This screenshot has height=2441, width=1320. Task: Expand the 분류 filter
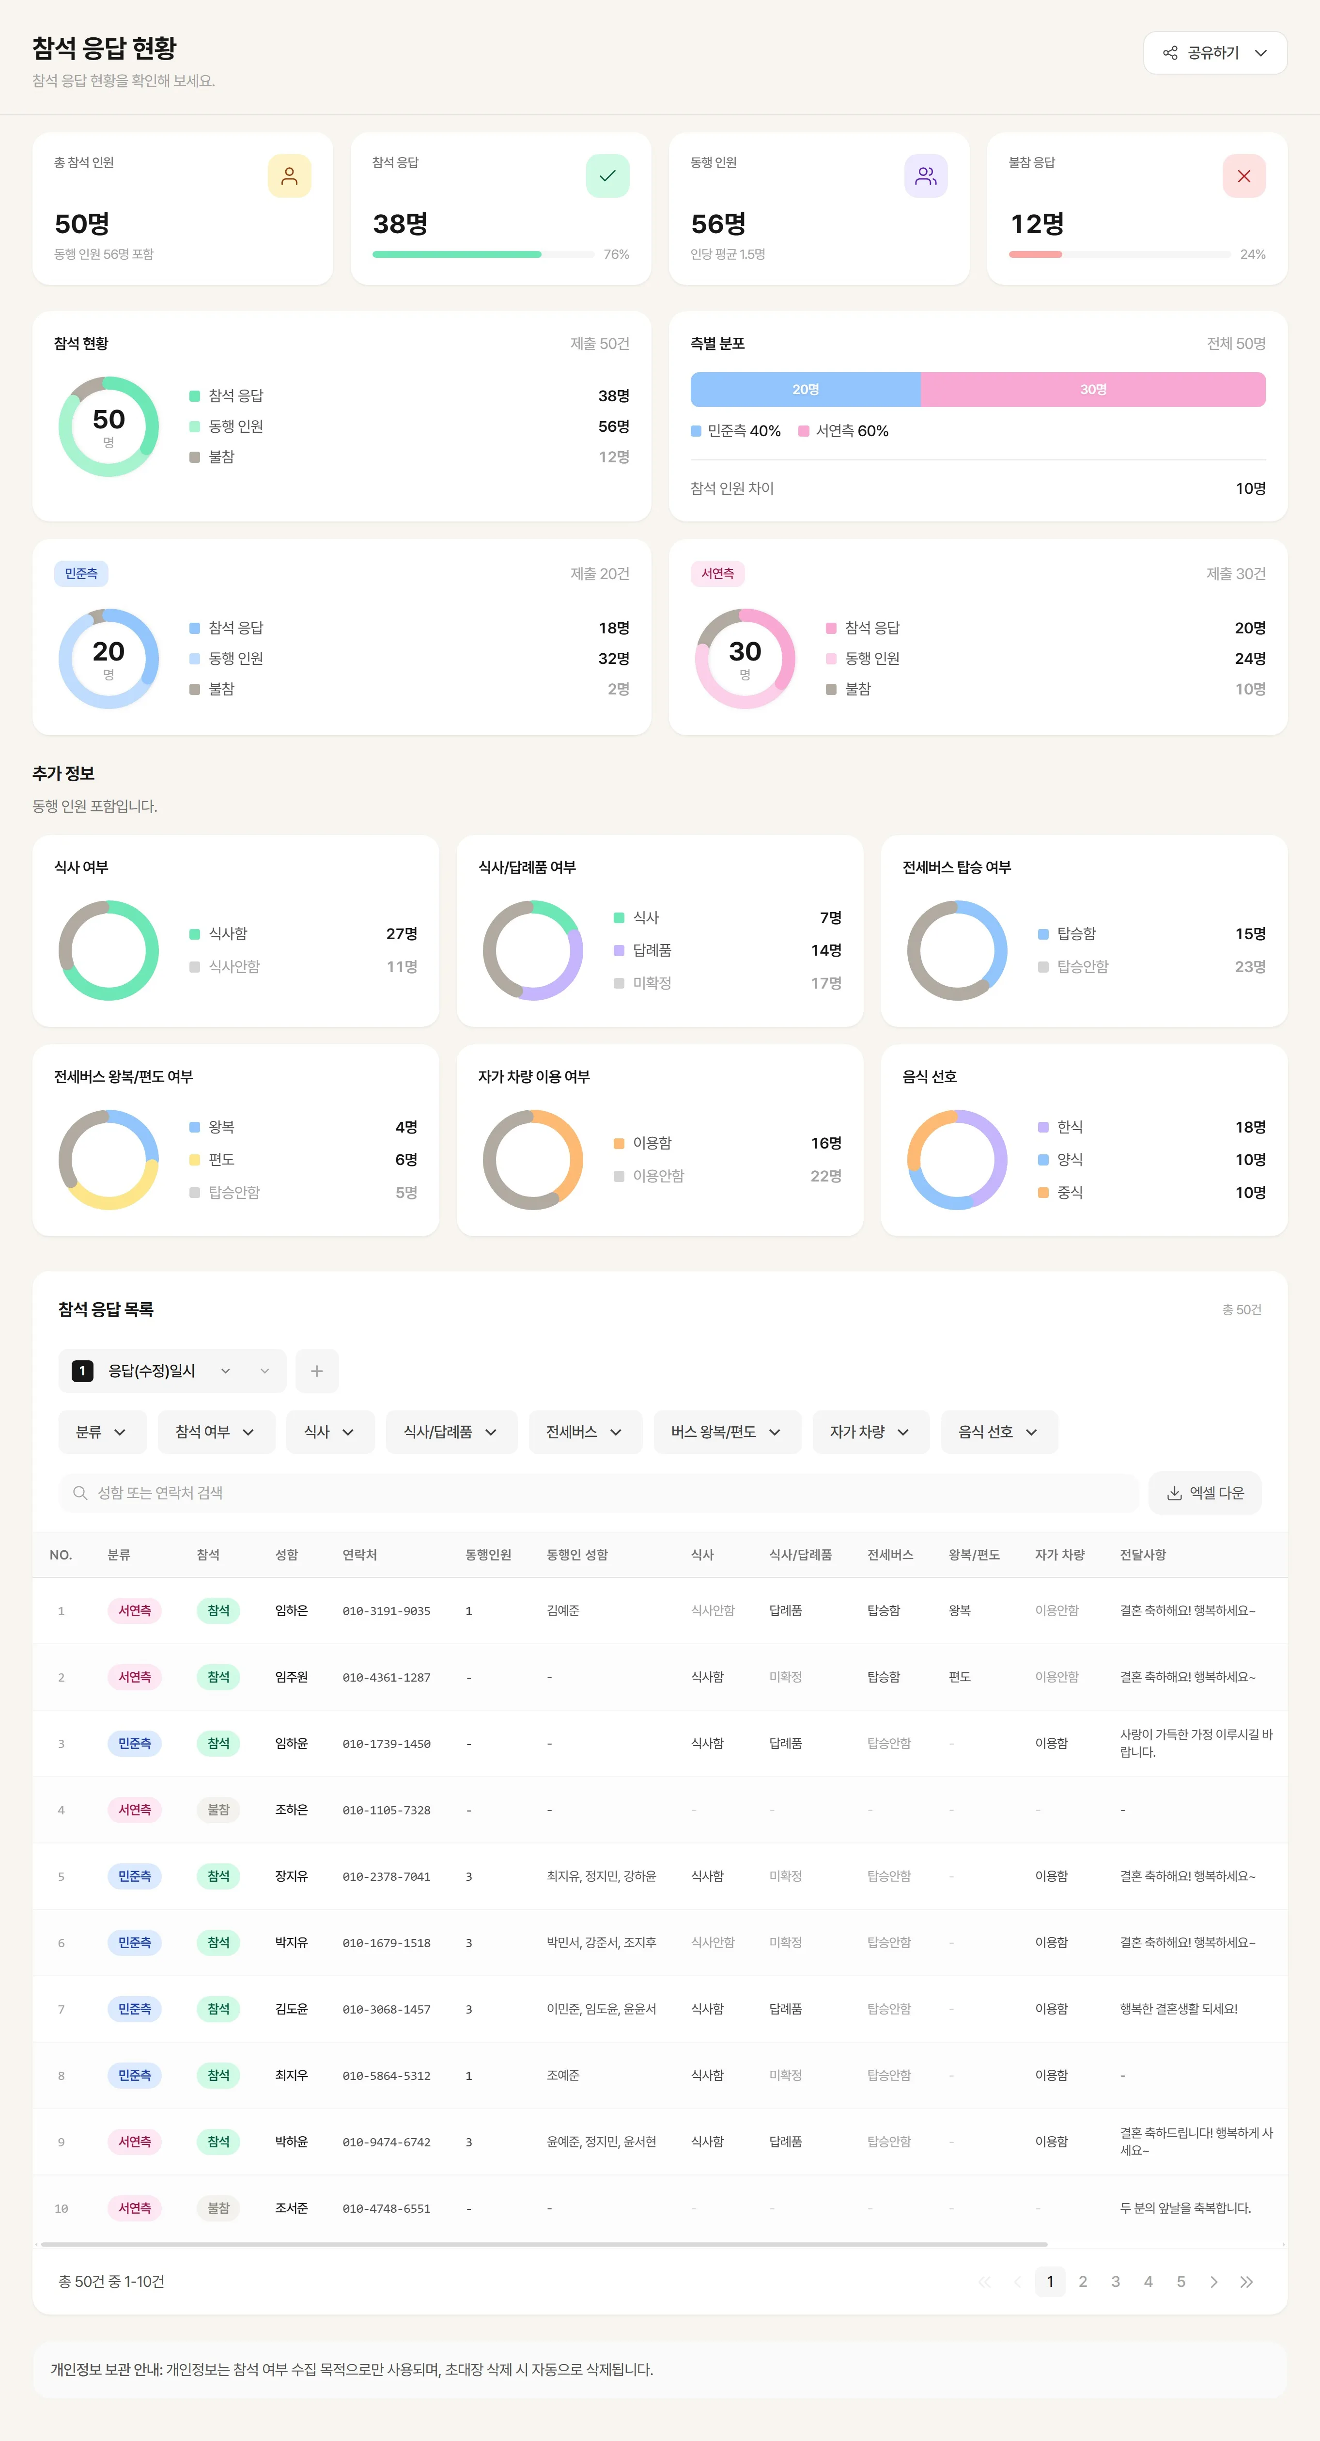pyautogui.click(x=102, y=1432)
